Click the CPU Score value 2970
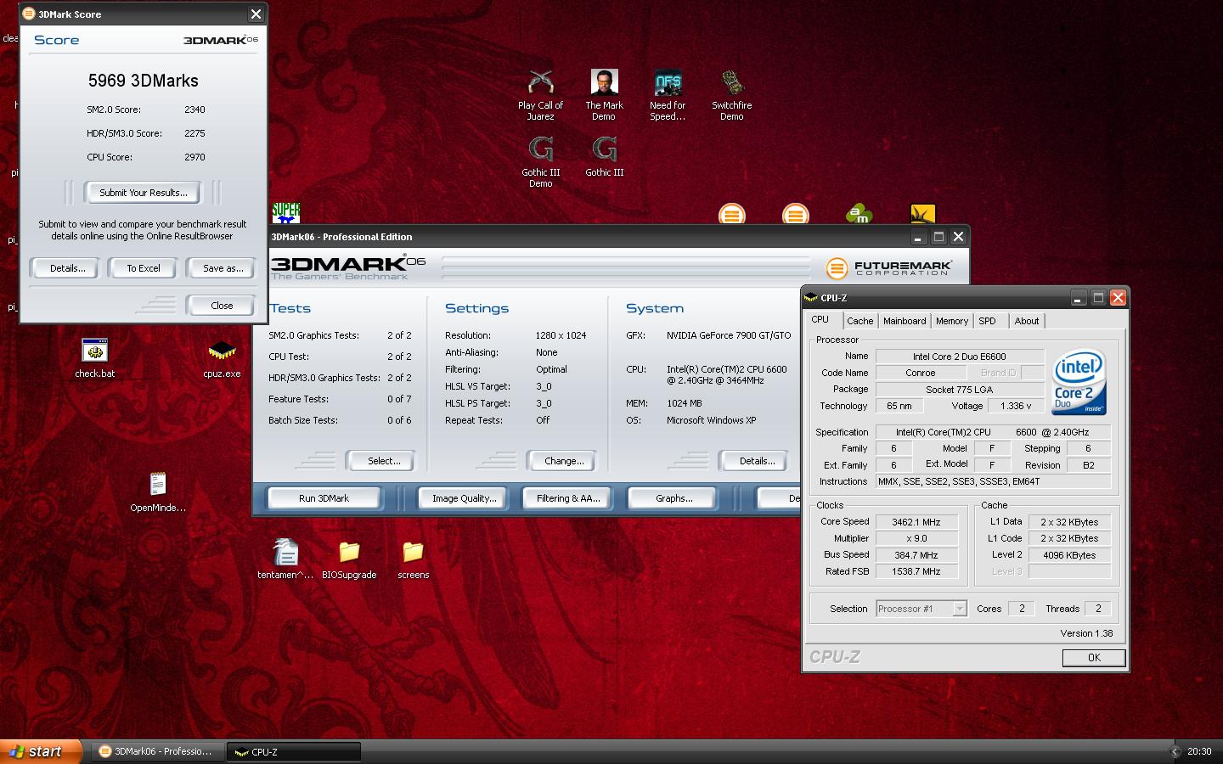The height and width of the screenshot is (764, 1223). 194,157
